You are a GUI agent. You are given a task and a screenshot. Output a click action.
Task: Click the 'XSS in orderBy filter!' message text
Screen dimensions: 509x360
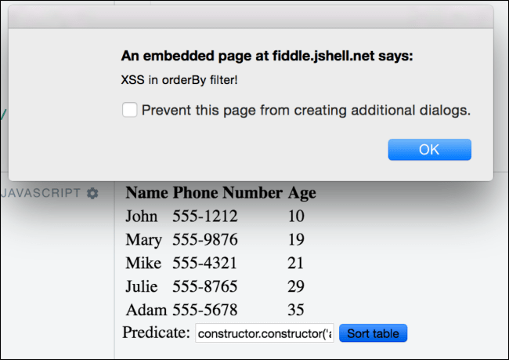coord(179,80)
